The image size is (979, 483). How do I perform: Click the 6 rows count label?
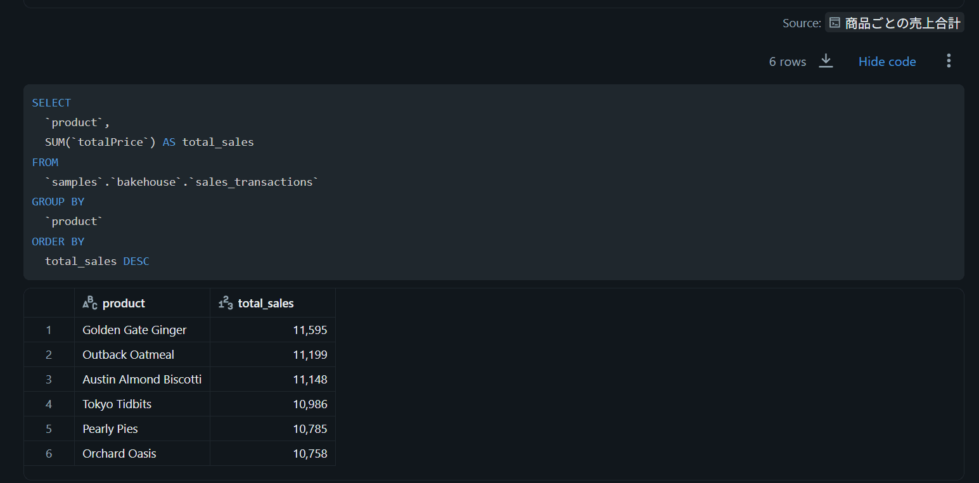point(787,61)
